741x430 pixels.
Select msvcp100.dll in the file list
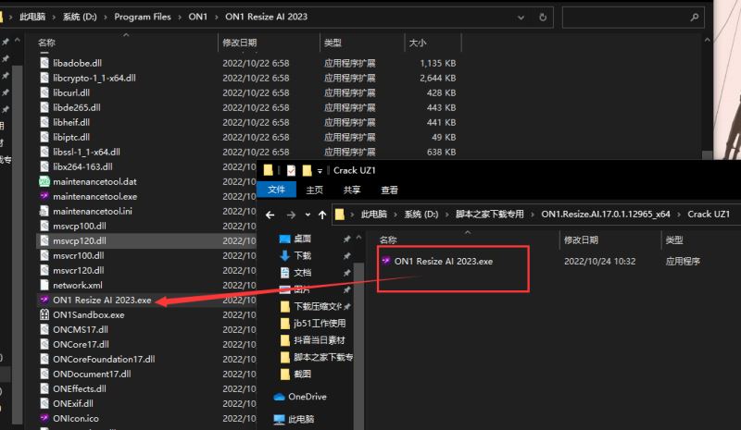pyautogui.click(x=80, y=226)
